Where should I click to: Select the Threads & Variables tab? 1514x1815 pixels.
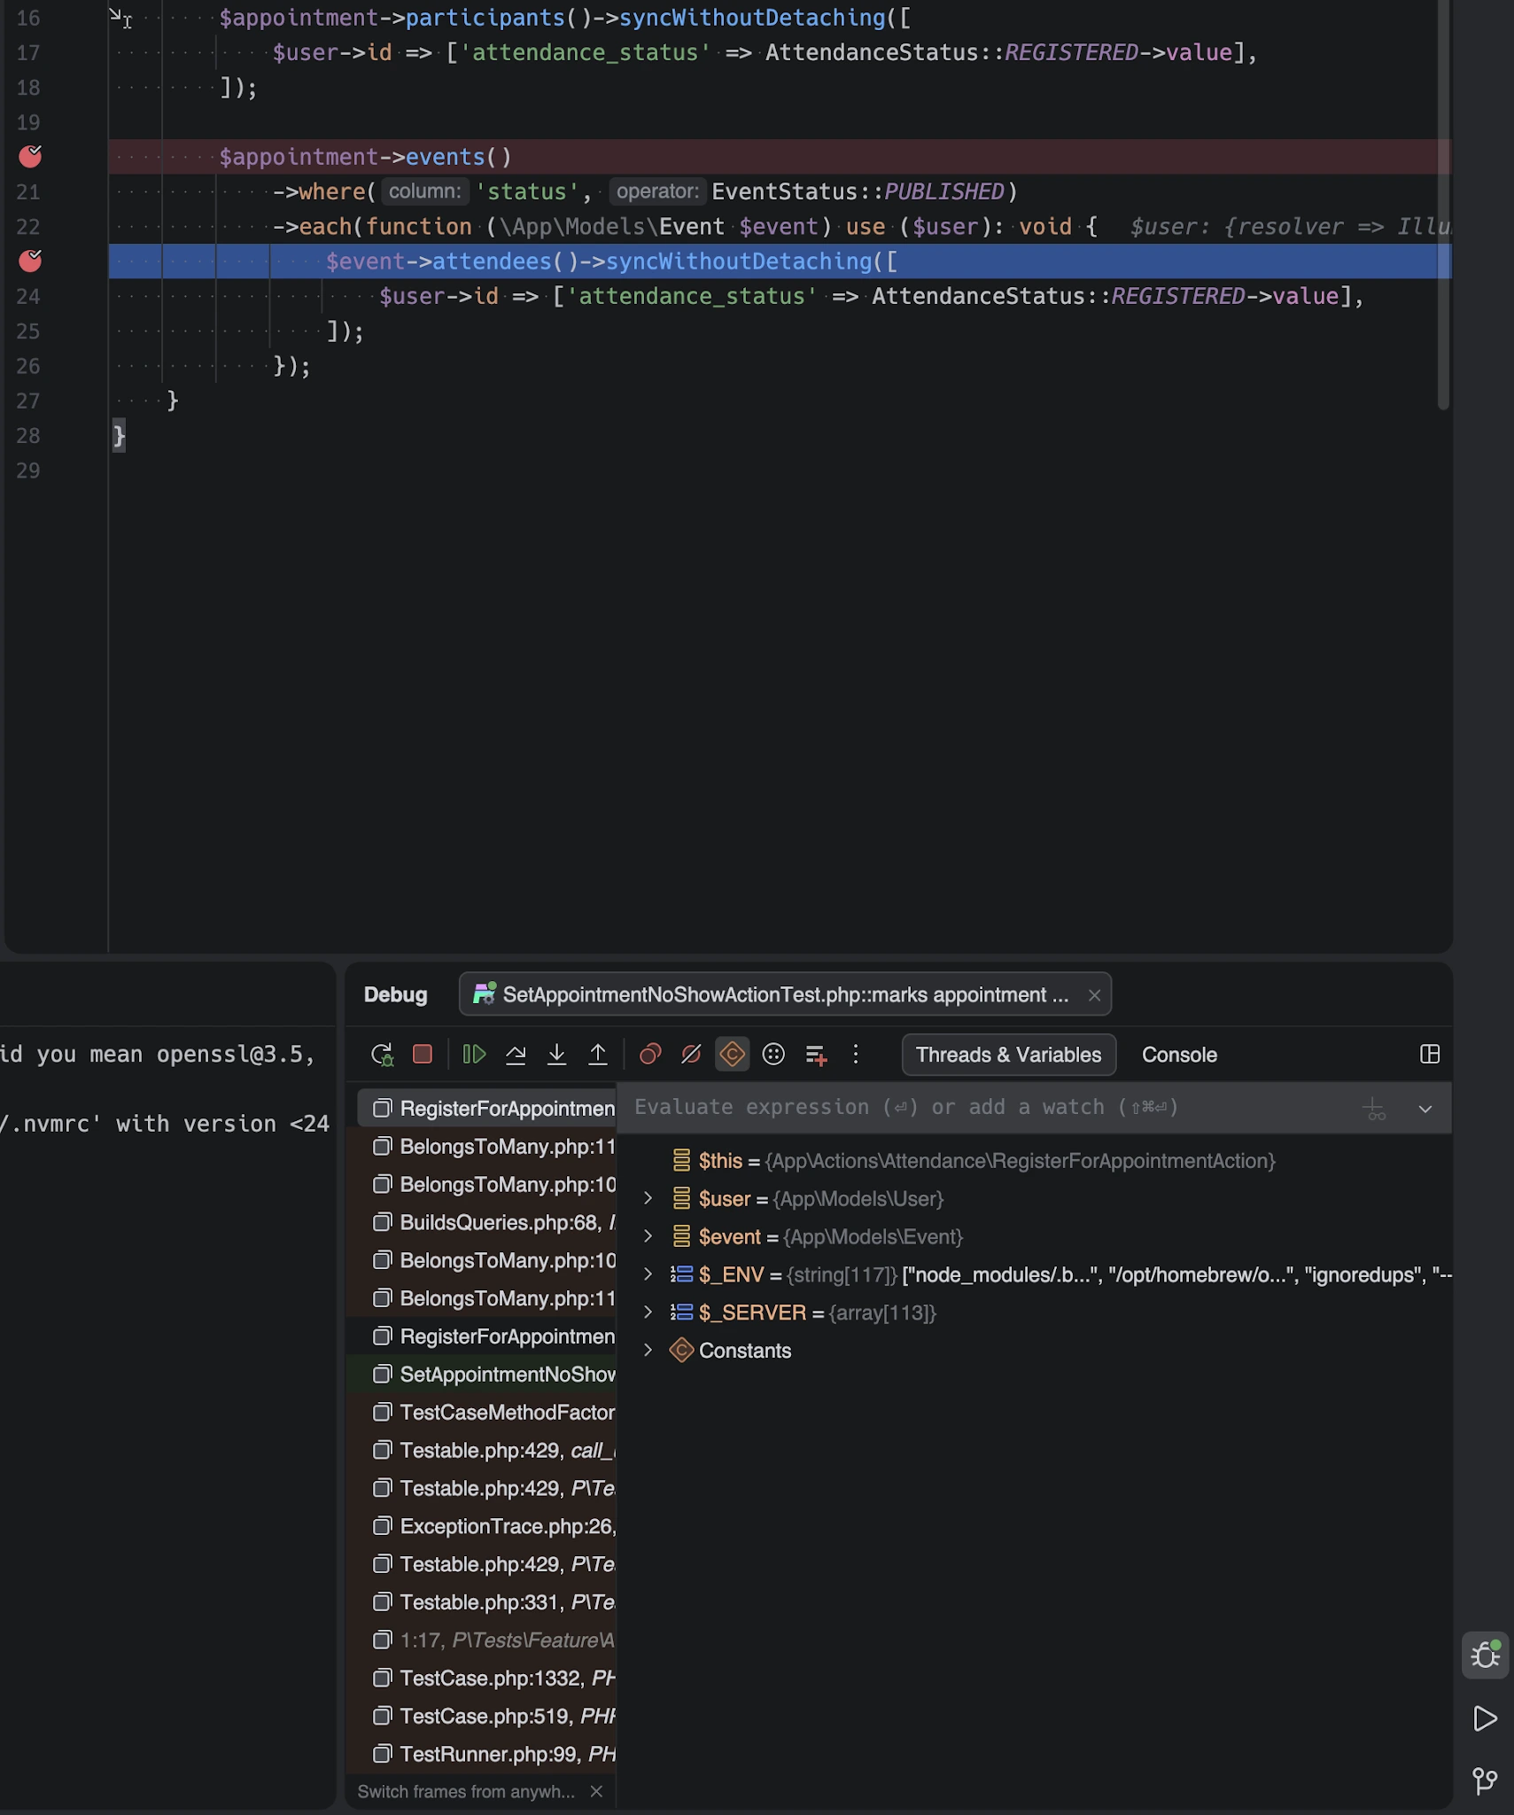(x=1008, y=1055)
